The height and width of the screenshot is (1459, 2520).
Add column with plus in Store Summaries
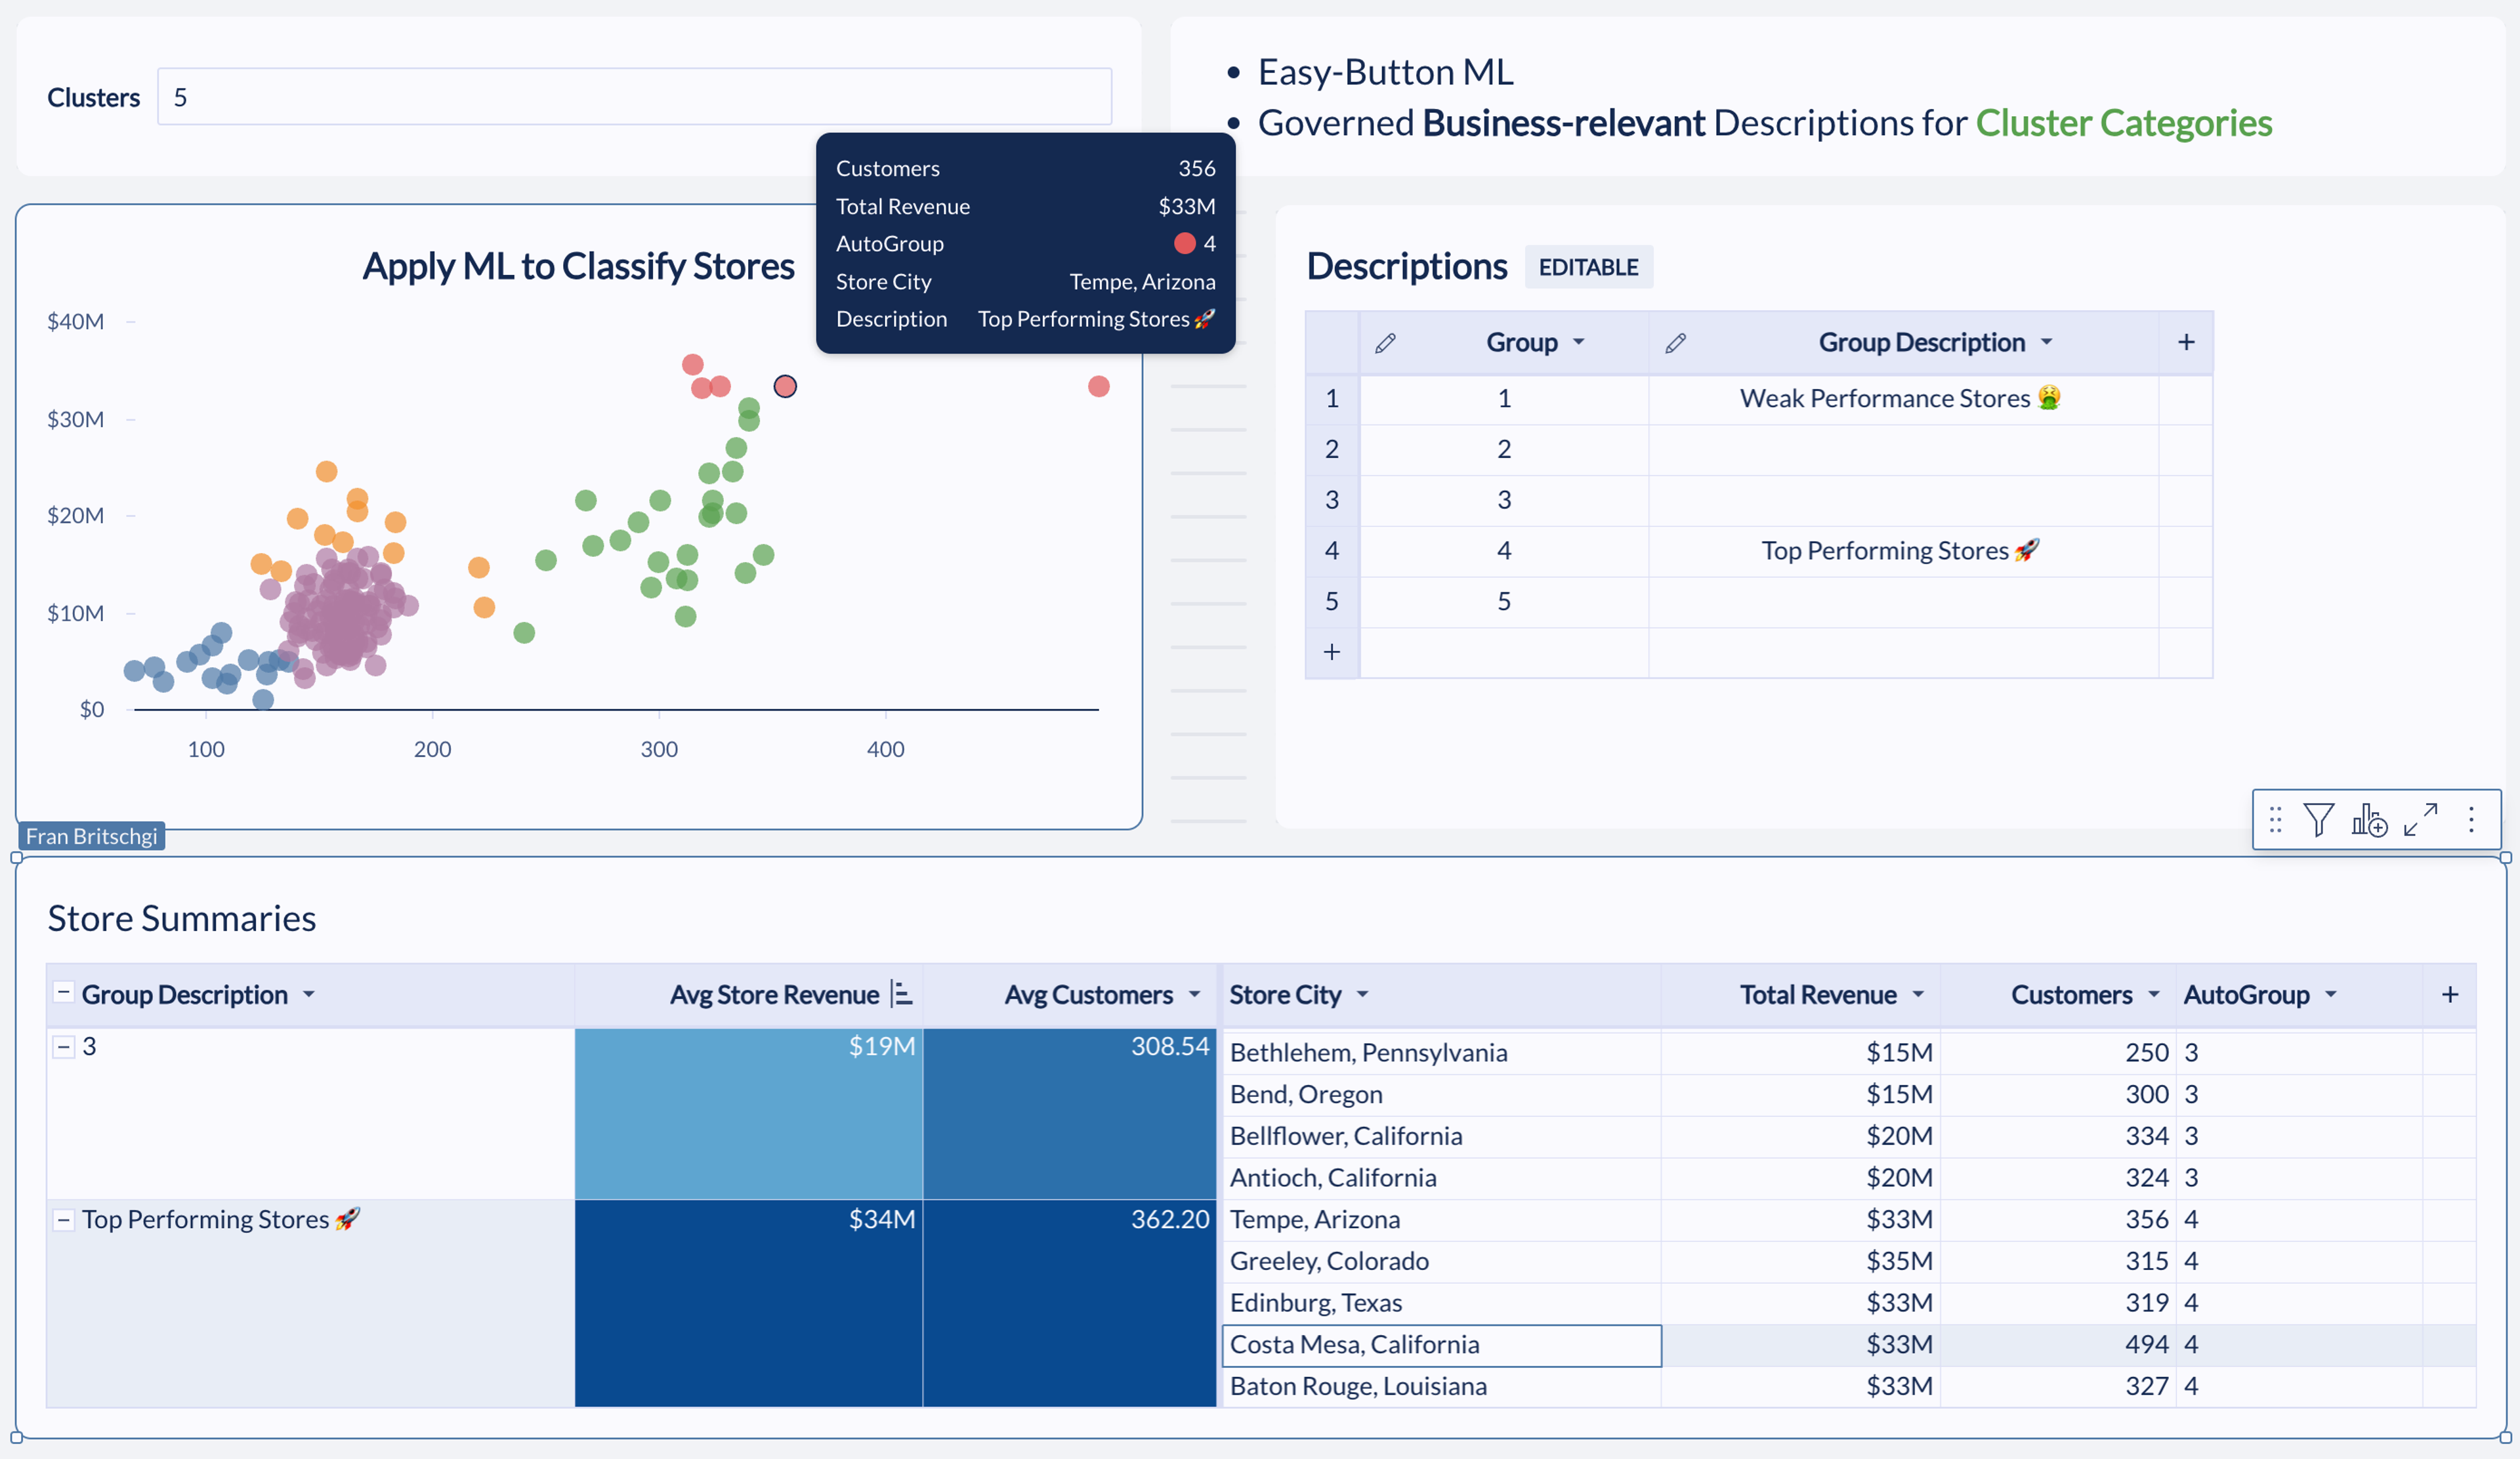[2449, 995]
